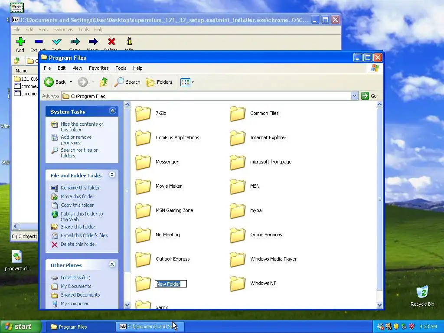Collapse the Other Places panel
The image size is (444, 333).
coord(112,264)
